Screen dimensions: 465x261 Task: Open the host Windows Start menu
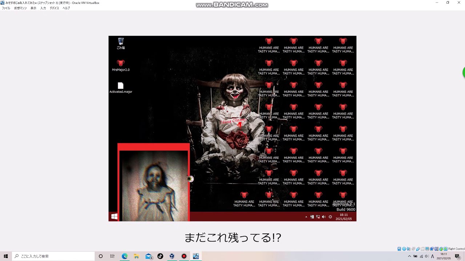tap(6, 256)
